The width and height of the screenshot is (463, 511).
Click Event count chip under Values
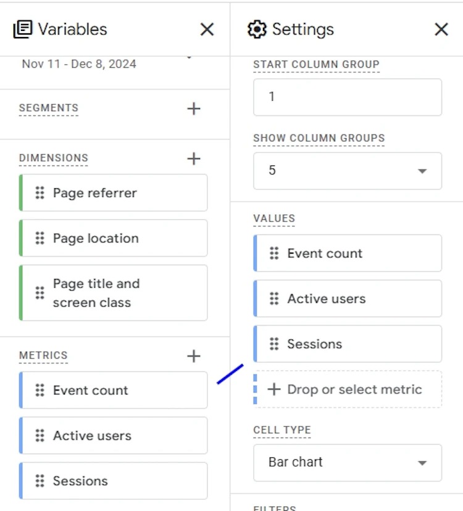click(348, 253)
